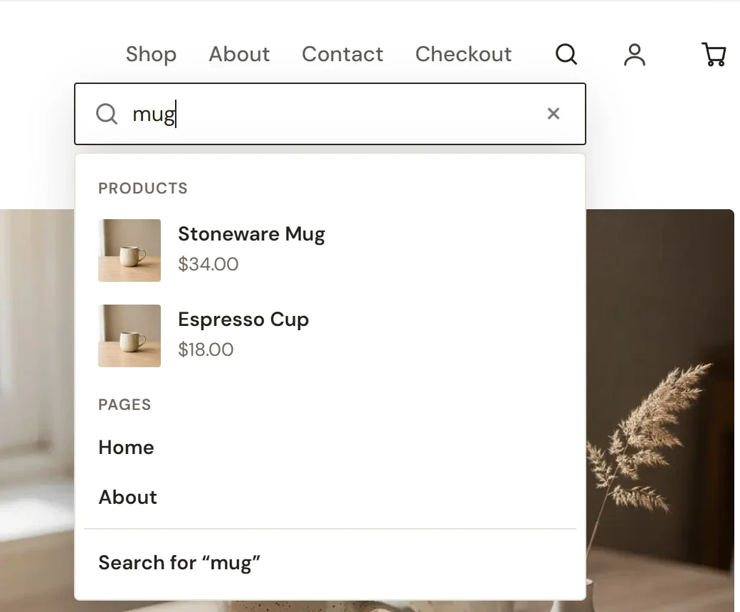
Task: Click the $34.00 price text
Action: click(x=208, y=264)
